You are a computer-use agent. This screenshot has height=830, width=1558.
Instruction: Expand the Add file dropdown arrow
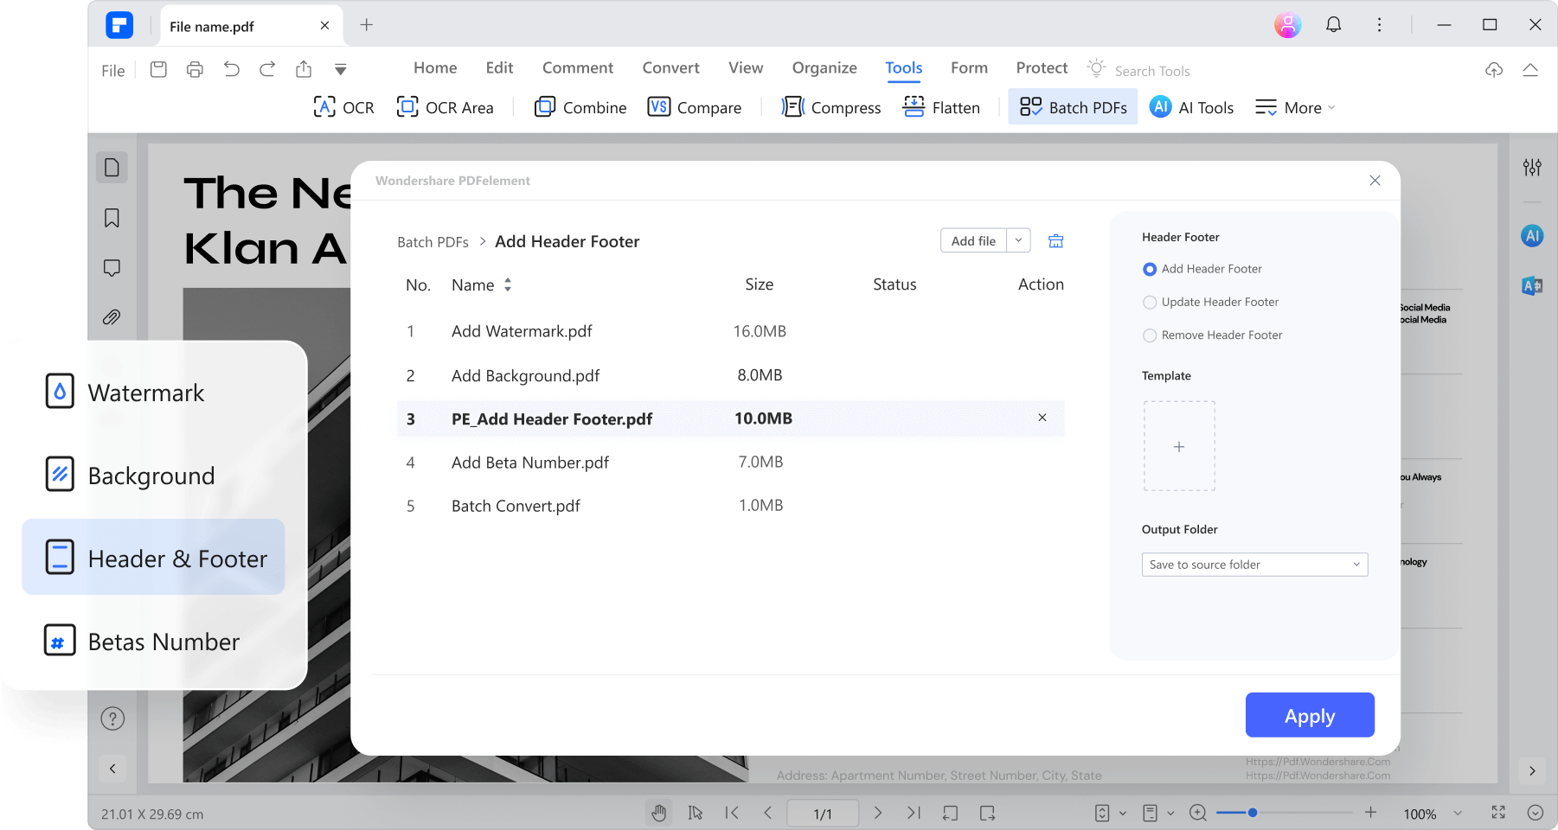[x=1019, y=241]
